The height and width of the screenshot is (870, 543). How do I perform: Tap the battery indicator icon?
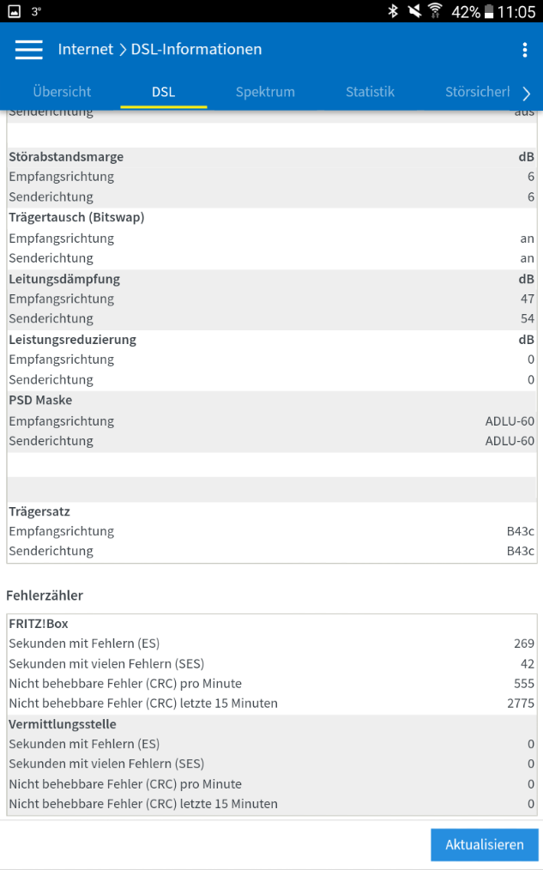coord(490,11)
